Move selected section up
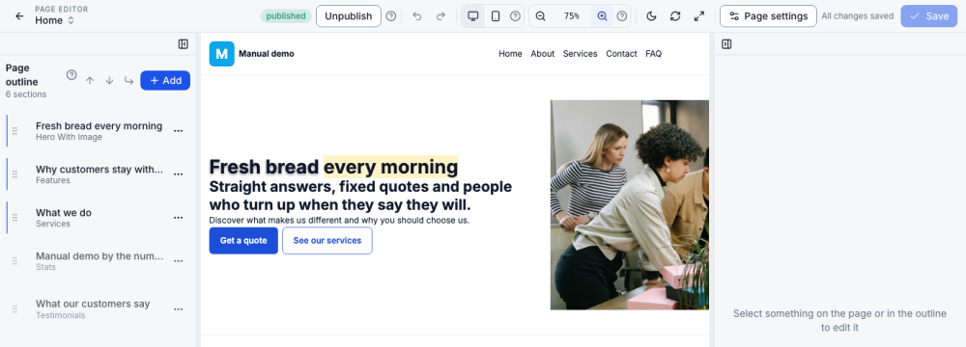Viewport: 966px width, 347px height. [x=90, y=81]
